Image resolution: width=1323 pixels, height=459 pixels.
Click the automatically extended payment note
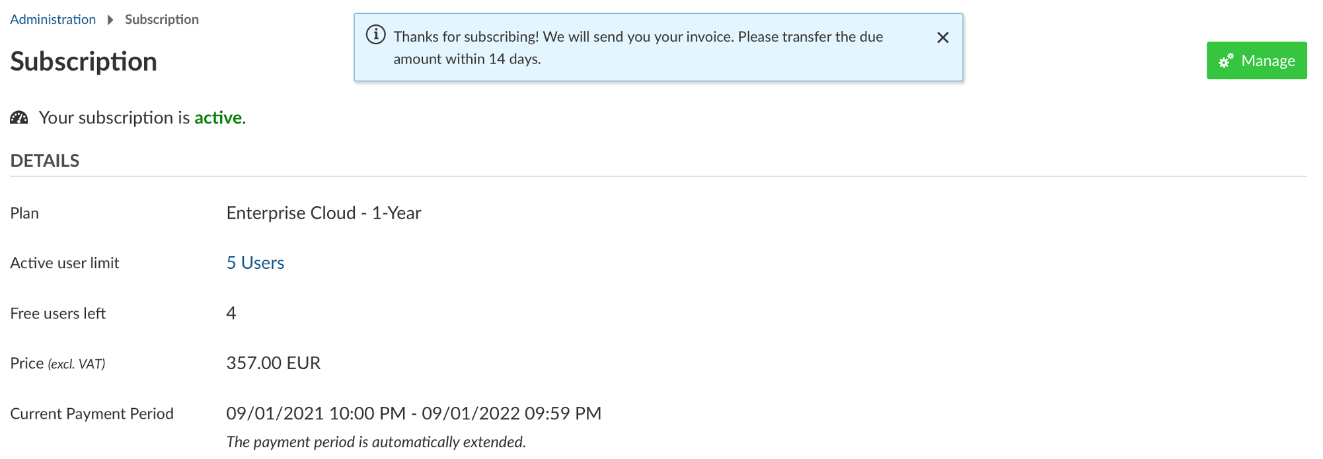(376, 442)
